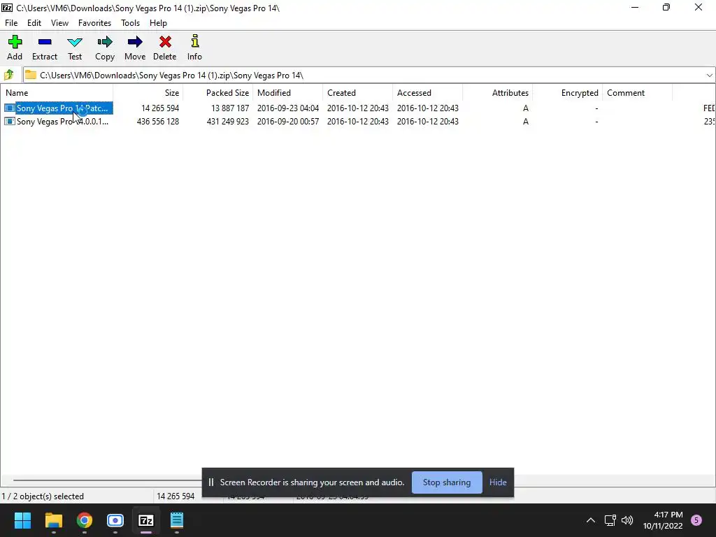Open Windows Start menu
Viewport: 716px width, 537px height.
(x=22, y=520)
